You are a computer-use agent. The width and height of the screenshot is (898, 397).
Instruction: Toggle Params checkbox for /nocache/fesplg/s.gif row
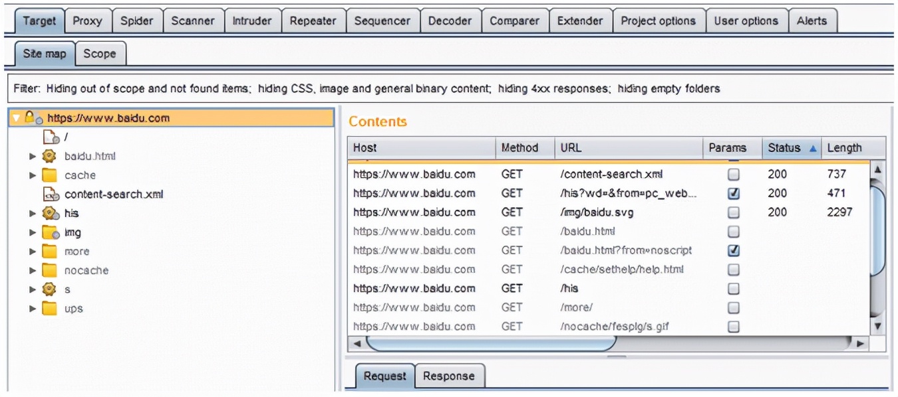tap(733, 327)
